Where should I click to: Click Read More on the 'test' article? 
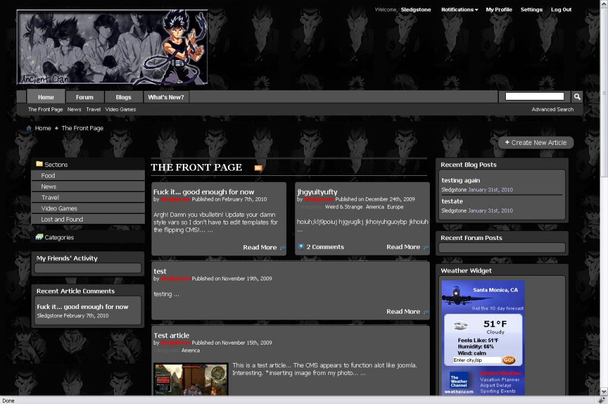tap(403, 311)
